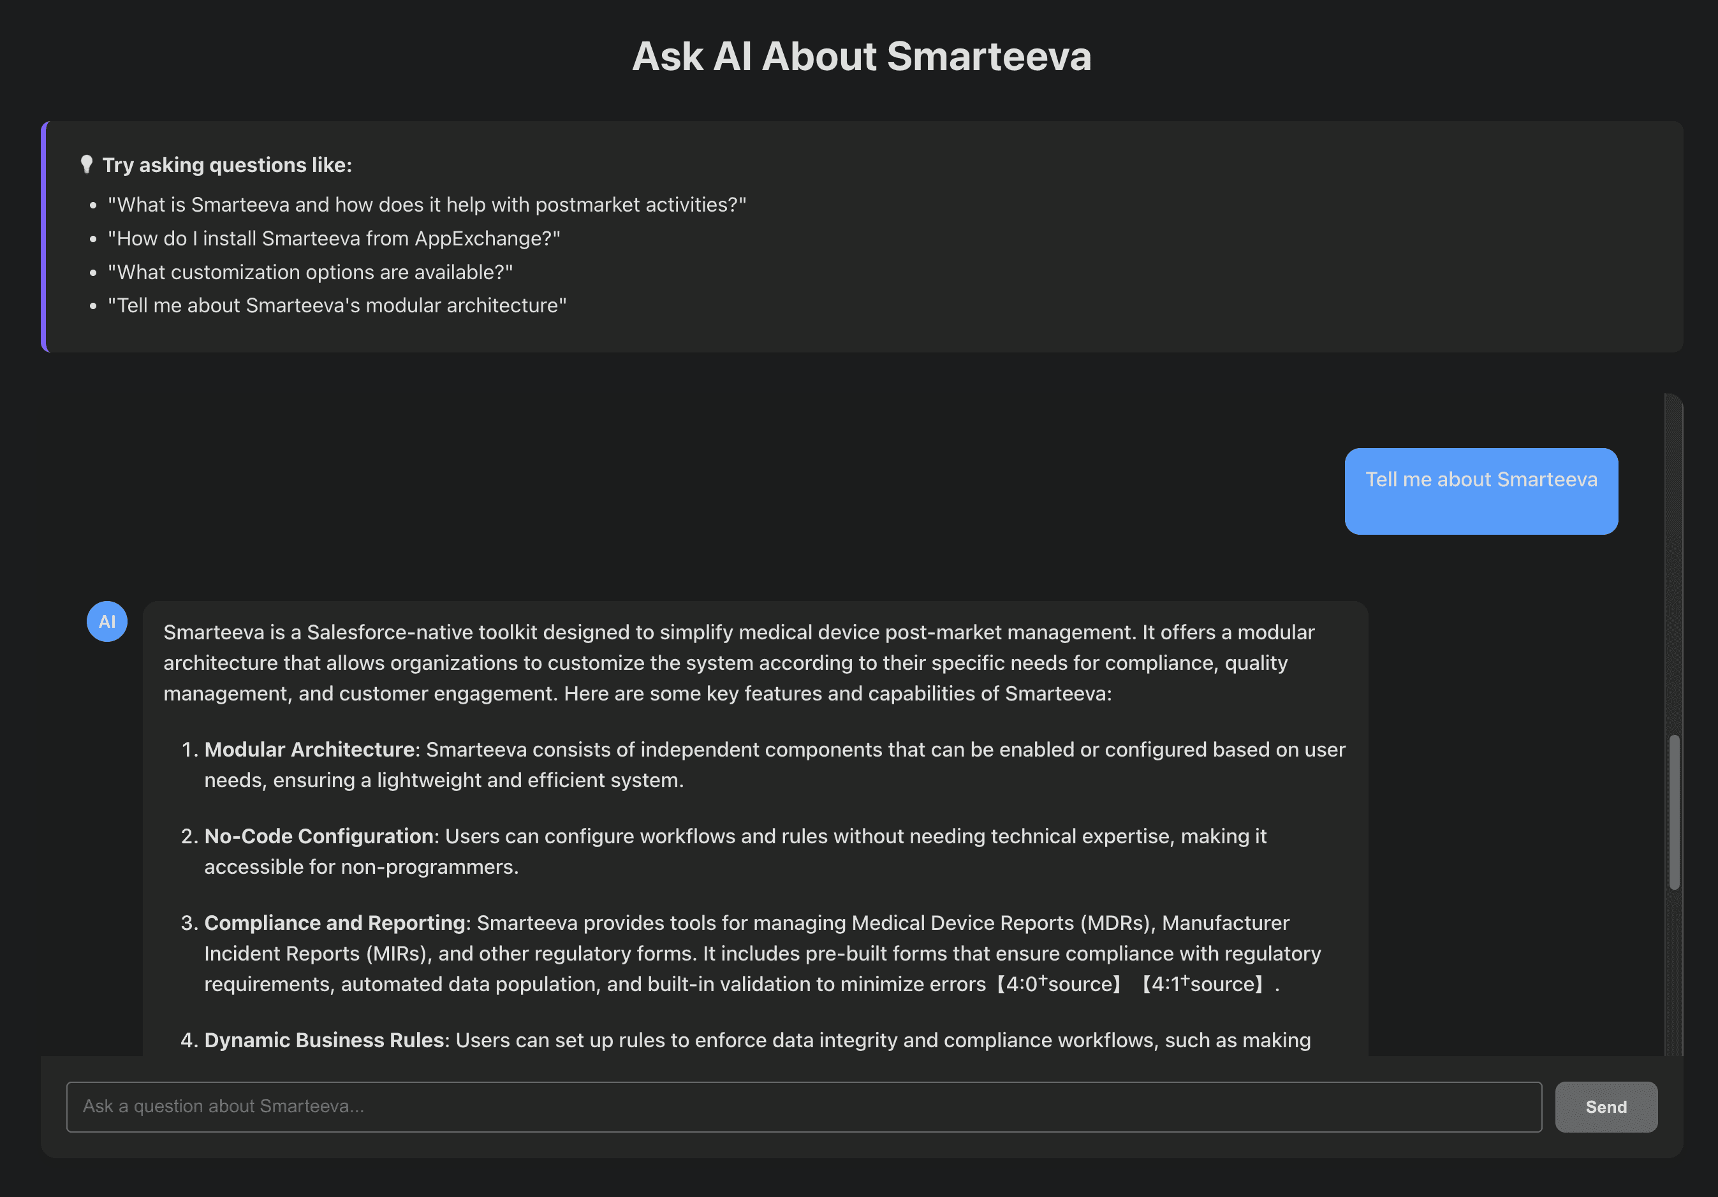Click the 'Modular Architecture' bold heading
Screen dimensions: 1718x1197
tap(309, 750)
